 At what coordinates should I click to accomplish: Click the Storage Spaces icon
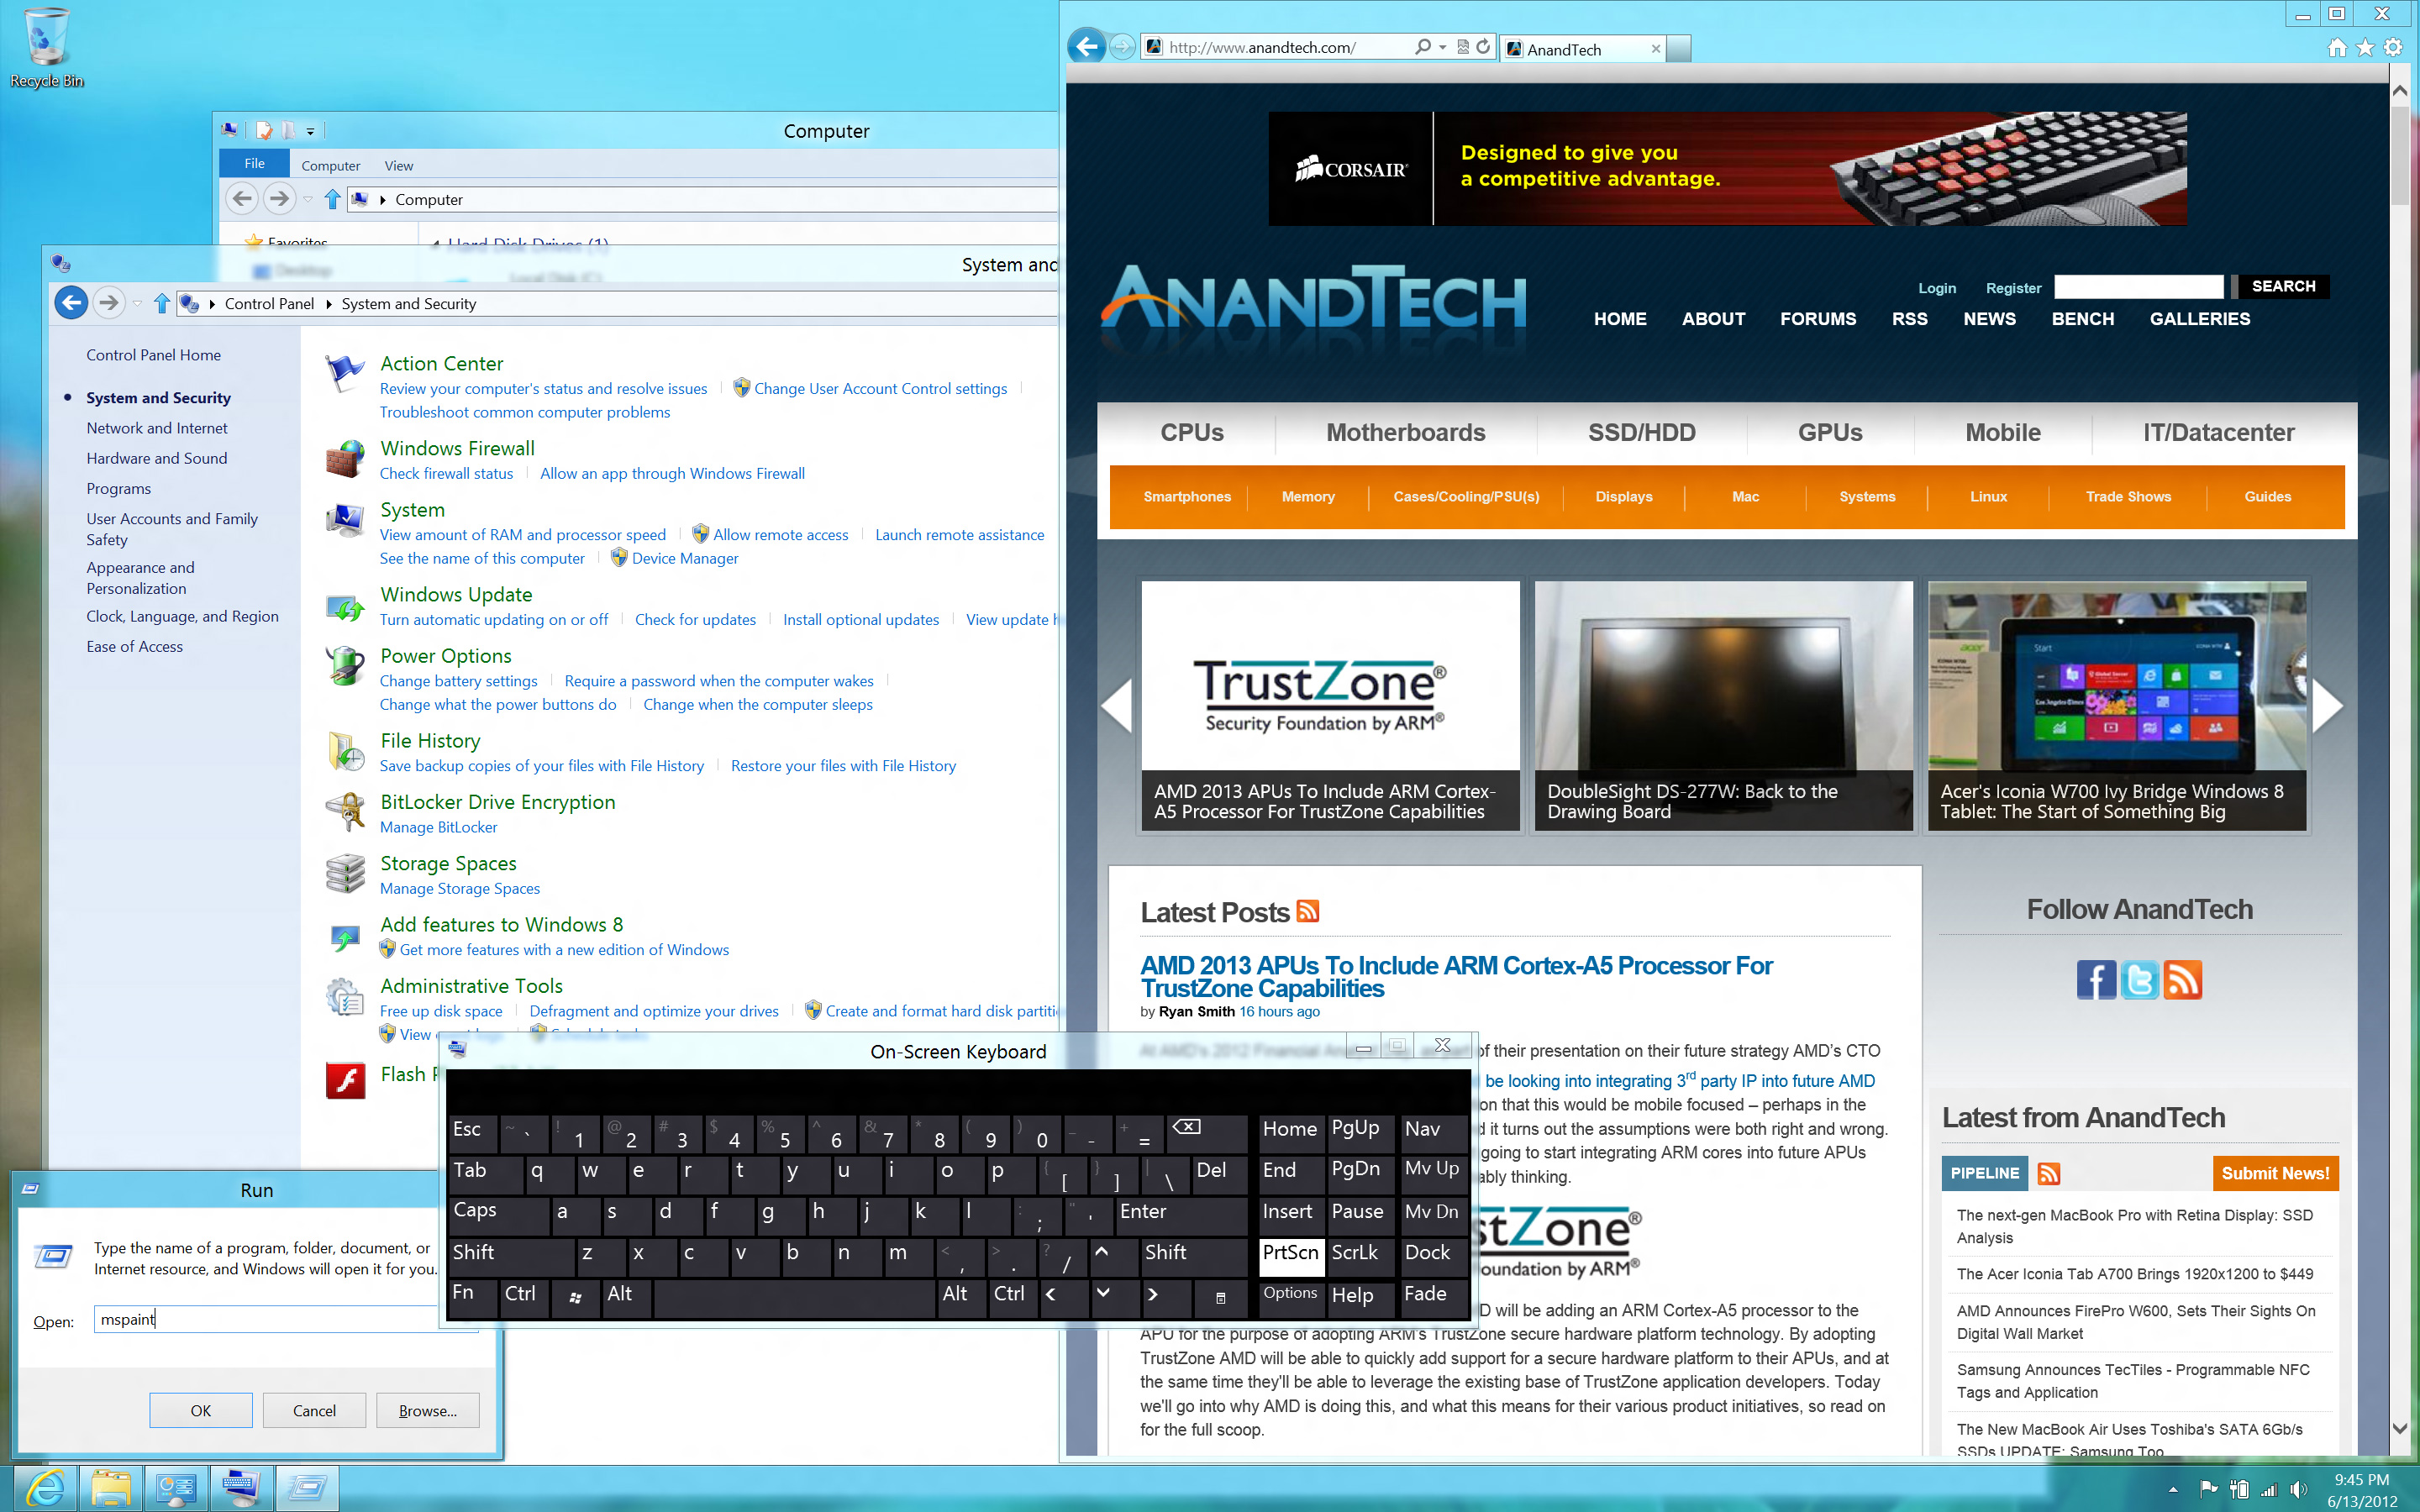click(x=345, y=871)
